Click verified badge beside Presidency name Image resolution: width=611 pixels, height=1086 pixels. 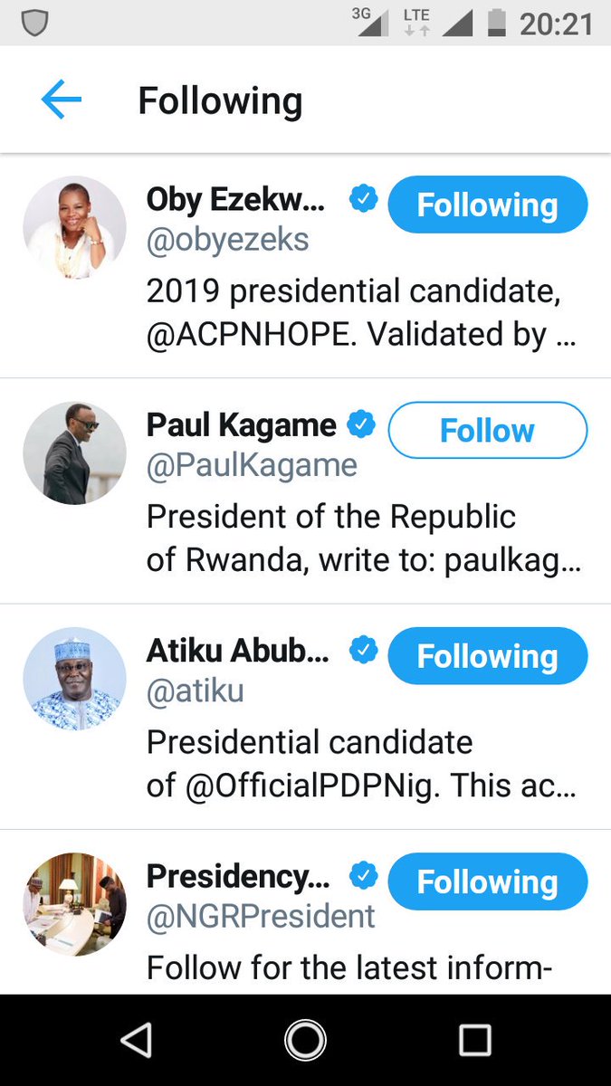[362, 876]
